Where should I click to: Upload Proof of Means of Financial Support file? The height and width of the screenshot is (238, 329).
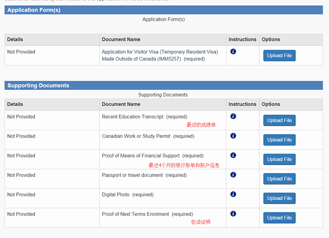(279, 159)
